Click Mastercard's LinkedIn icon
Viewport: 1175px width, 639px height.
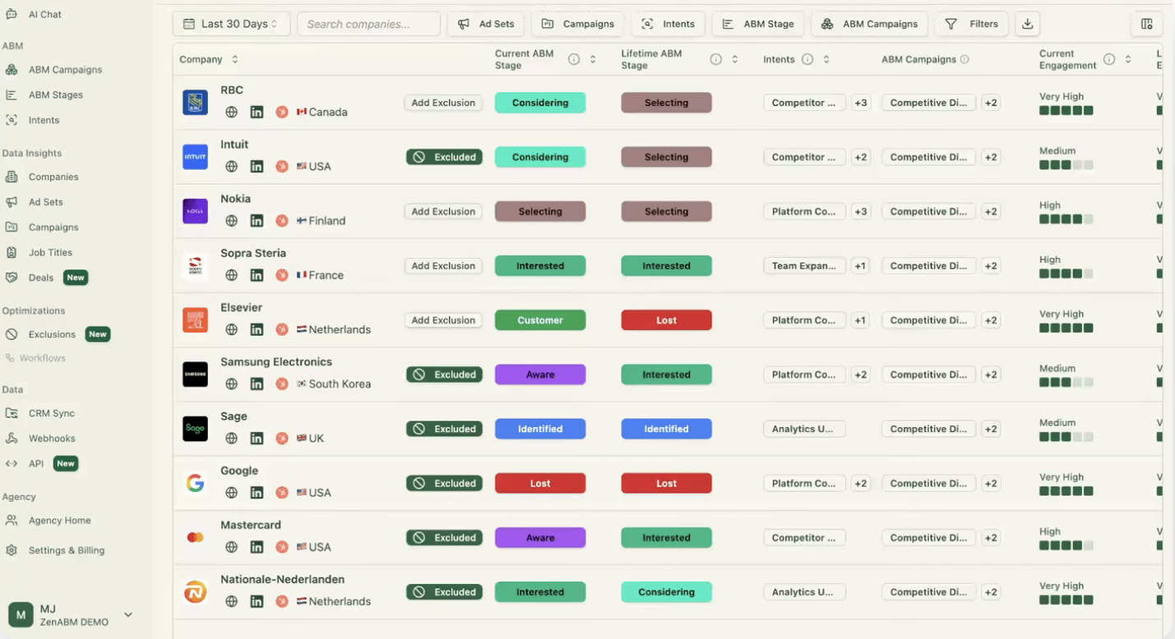257,547
